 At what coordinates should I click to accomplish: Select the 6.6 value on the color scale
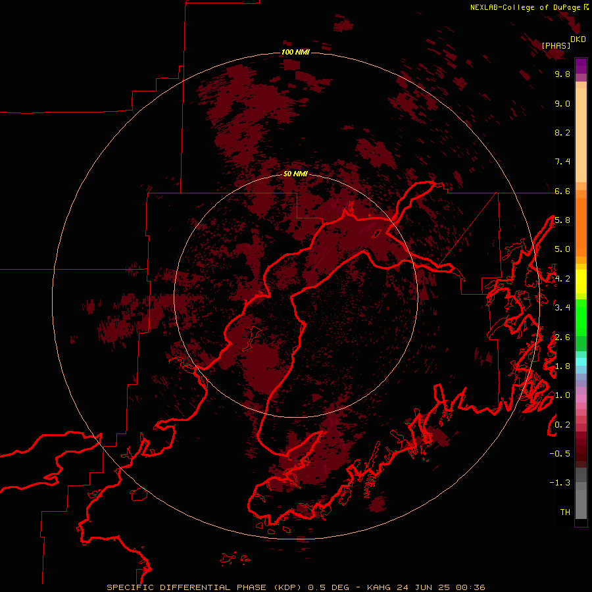[562, 191]
